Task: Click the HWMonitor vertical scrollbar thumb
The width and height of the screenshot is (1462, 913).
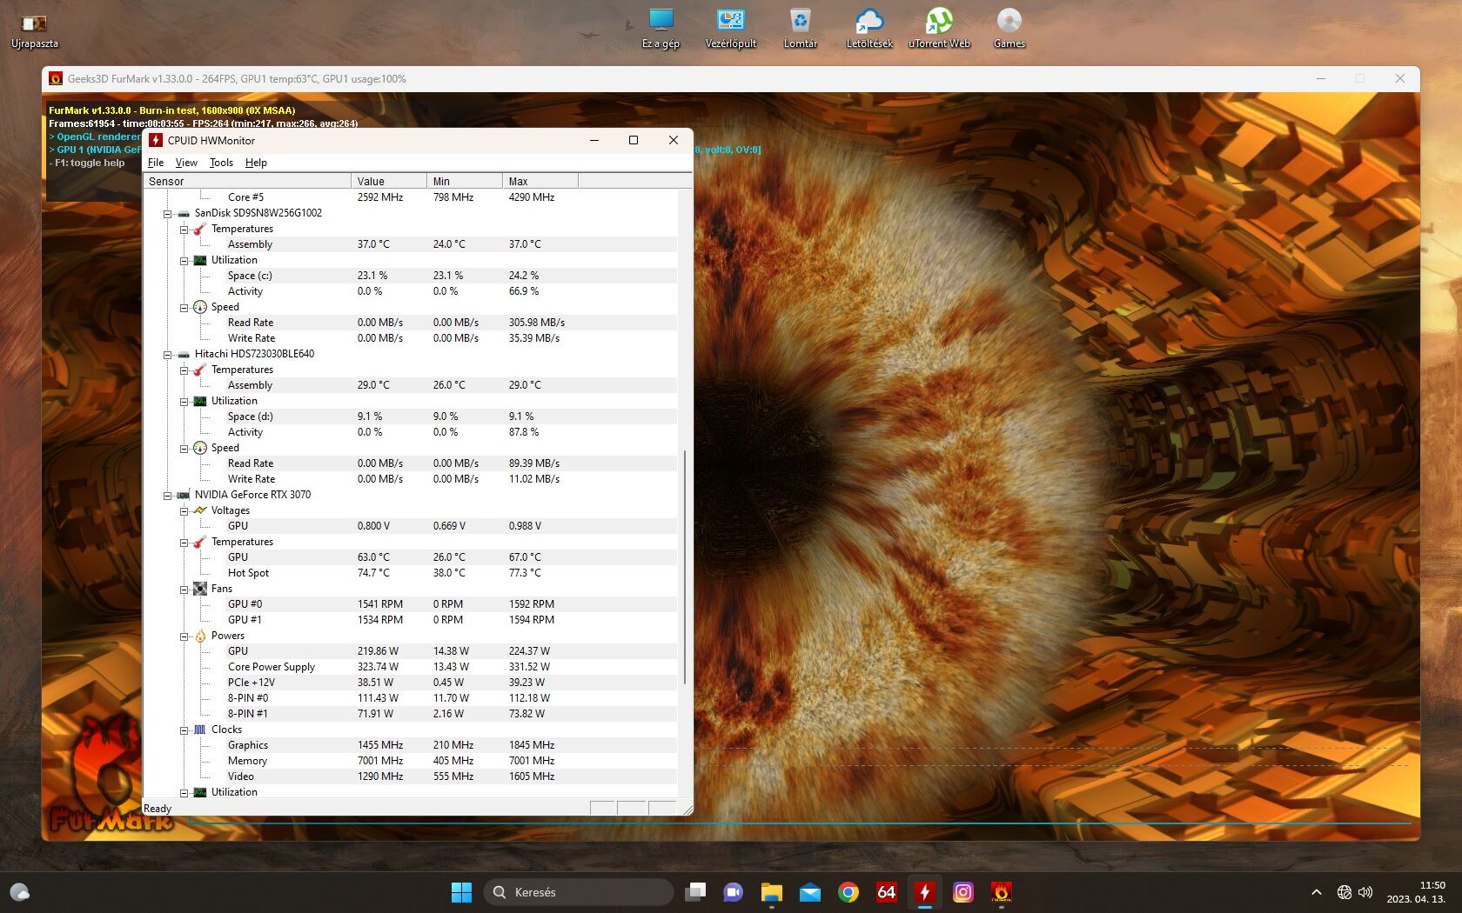Action: [x=686, y=567]
